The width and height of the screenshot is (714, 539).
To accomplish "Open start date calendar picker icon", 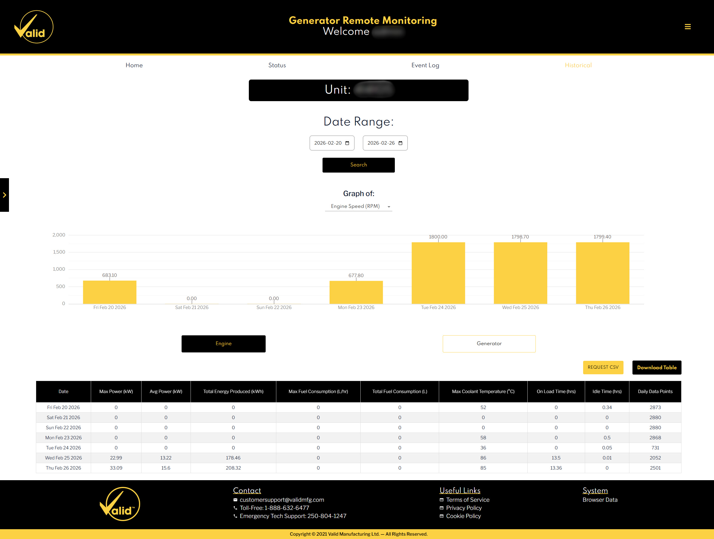I will [x=347, y=143].
